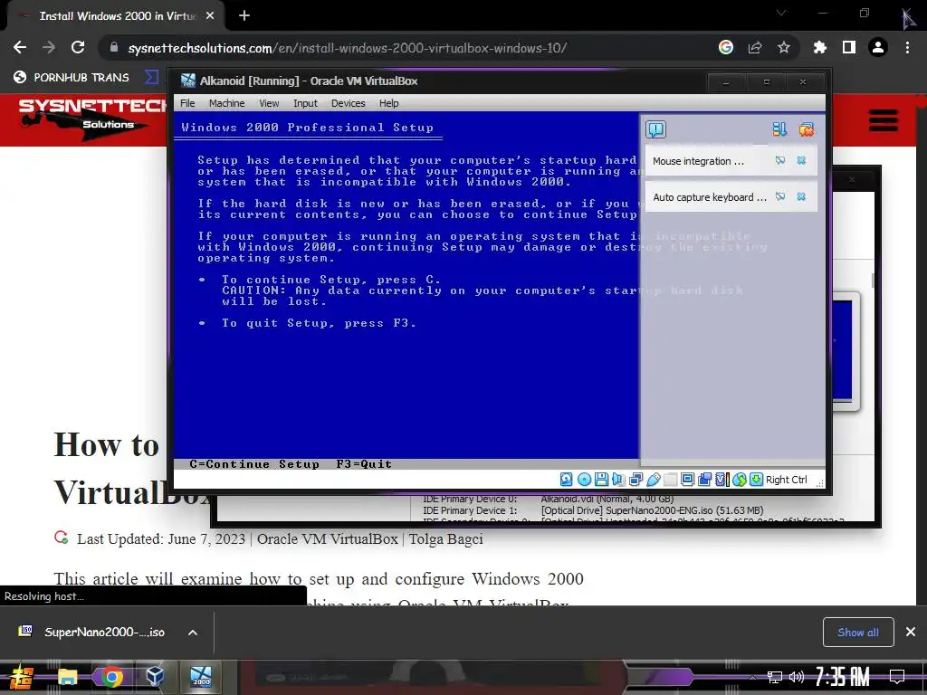Click the Right Ctrl host key label
Image resolution: width=927 pixels, height=695 pixels.
[787, 480]
